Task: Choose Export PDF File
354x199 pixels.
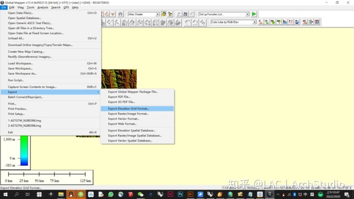Action: 137,97
